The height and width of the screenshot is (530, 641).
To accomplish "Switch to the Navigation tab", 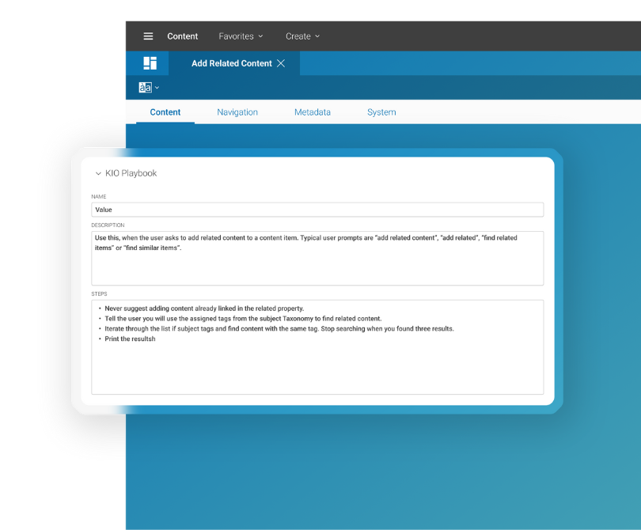I will [x=237, y=112].
